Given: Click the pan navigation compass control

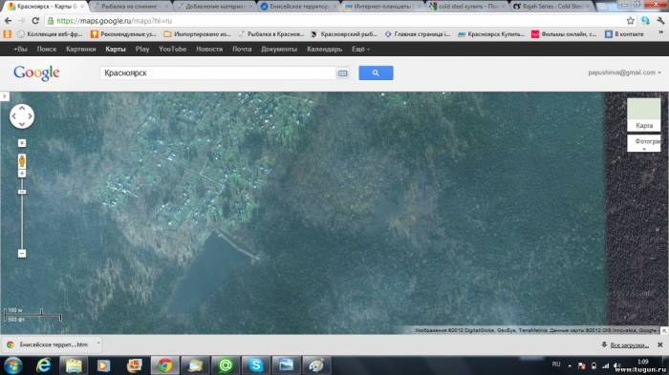Looking at the screenshot, I should [22, 116].
